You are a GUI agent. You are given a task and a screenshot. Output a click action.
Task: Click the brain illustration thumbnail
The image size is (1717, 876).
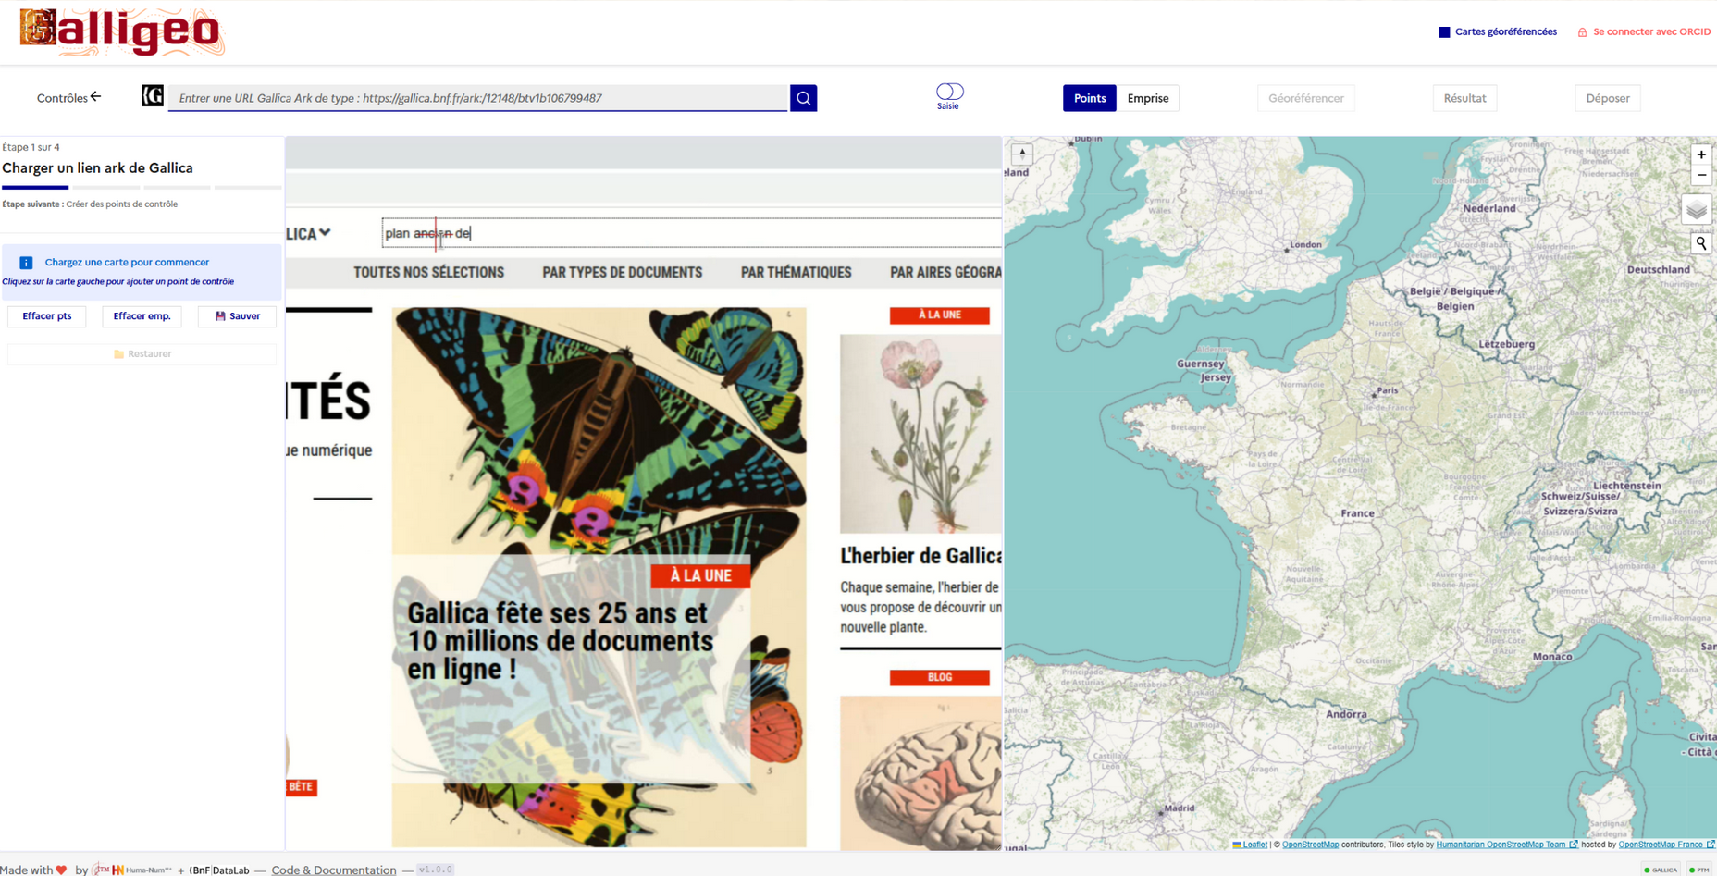tap(920, 772)
